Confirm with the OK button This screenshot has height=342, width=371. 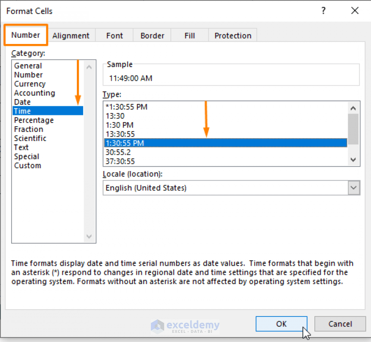(x=282, y=324)
